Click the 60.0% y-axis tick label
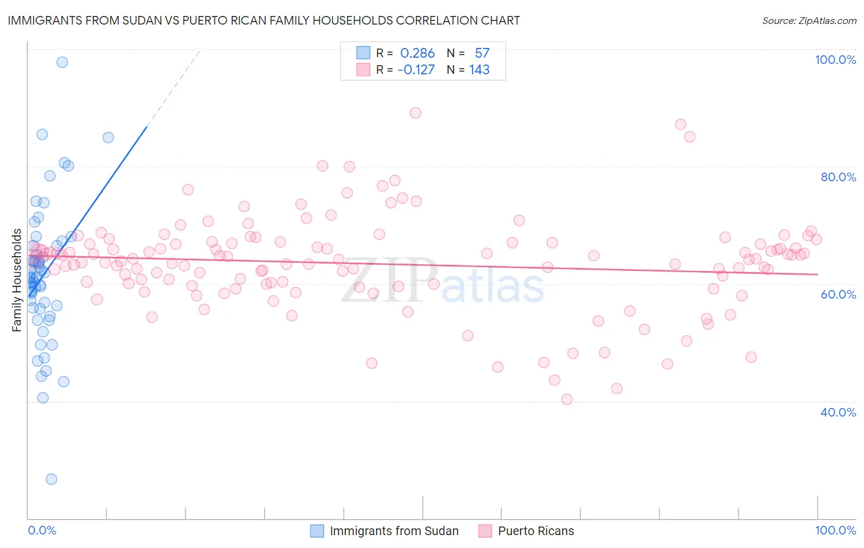 click(838, 294)
